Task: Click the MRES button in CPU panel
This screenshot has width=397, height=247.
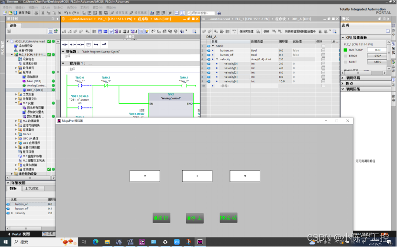Action: pos(377,62)
